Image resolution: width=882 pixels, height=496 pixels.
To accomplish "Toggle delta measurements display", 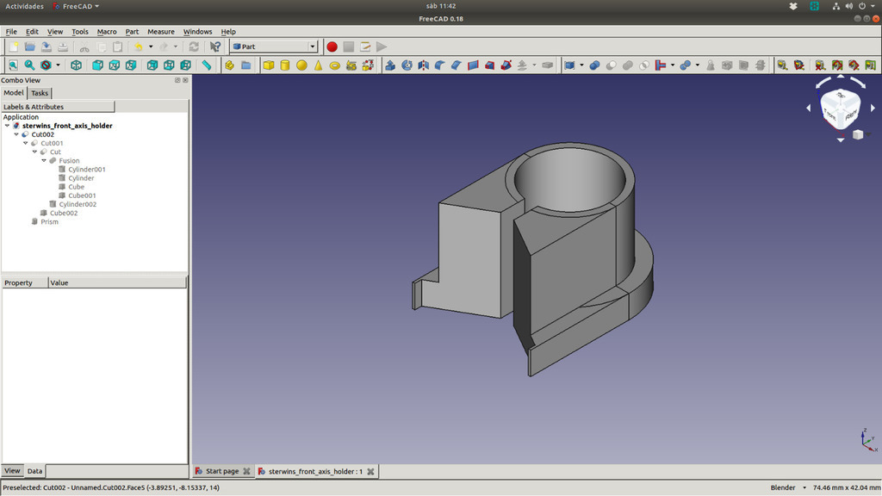I will 870,65.
